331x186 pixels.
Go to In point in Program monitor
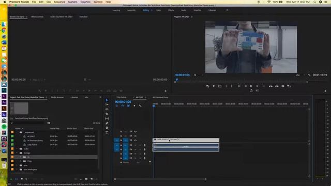click(x=239, y=86)
